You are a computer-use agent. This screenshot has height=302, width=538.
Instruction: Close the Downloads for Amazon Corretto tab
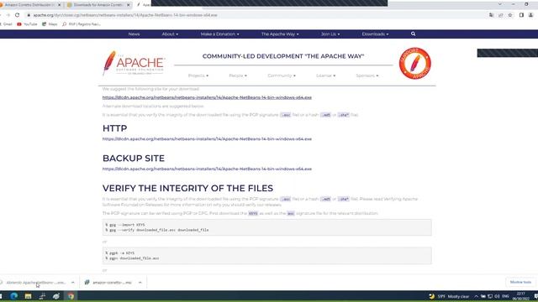129,5
